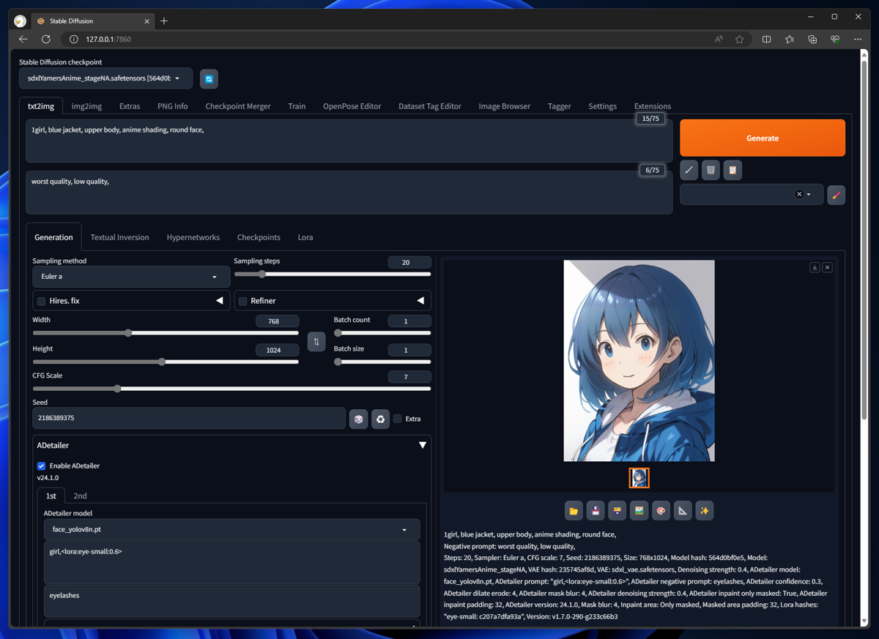The width and height of the screenshot is (879, 639).
Task: Open the browser split screen icon
Action: pos(767,40)
